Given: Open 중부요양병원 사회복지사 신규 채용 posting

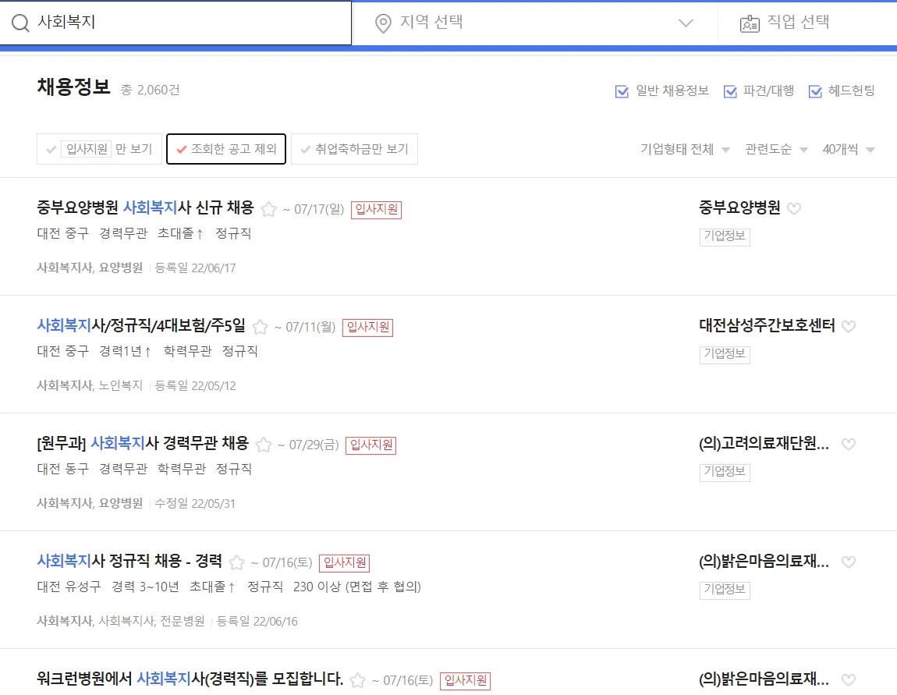Looking at the screenshot, I should pos(145,207).
